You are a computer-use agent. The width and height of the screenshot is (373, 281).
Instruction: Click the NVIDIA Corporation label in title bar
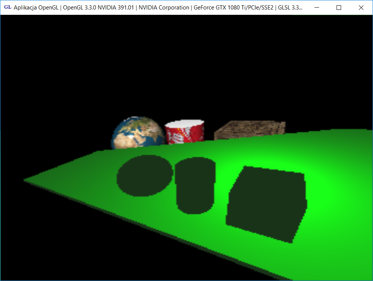click(164, 7)
